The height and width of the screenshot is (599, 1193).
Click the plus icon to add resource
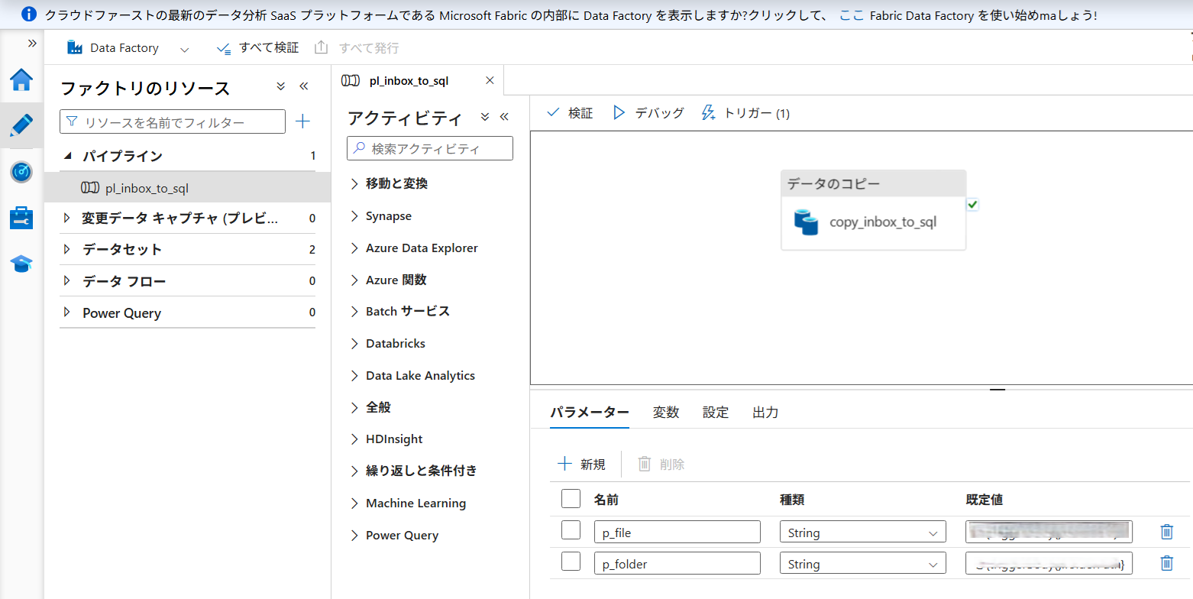tap(302, 121)
